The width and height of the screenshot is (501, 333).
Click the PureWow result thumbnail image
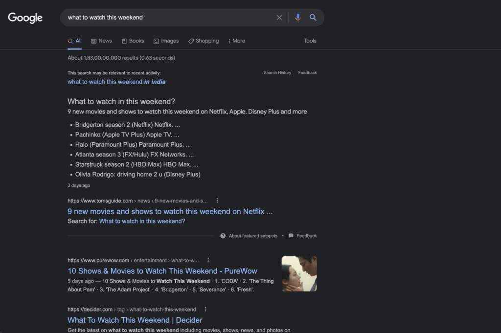(x=299, y=274)
